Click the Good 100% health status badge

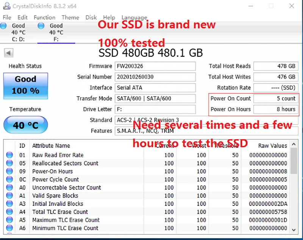click(25, 86)
